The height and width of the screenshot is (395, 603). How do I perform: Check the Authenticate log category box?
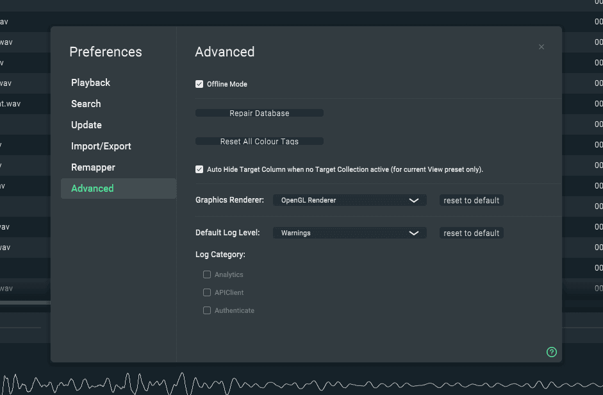click(x=207, y=310)
